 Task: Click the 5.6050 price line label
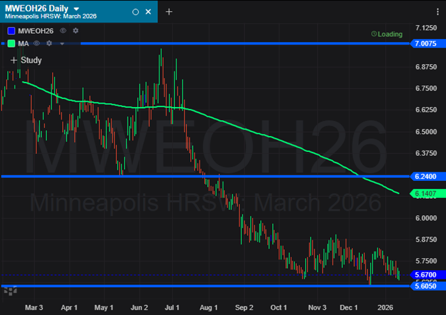coord(427,286)
